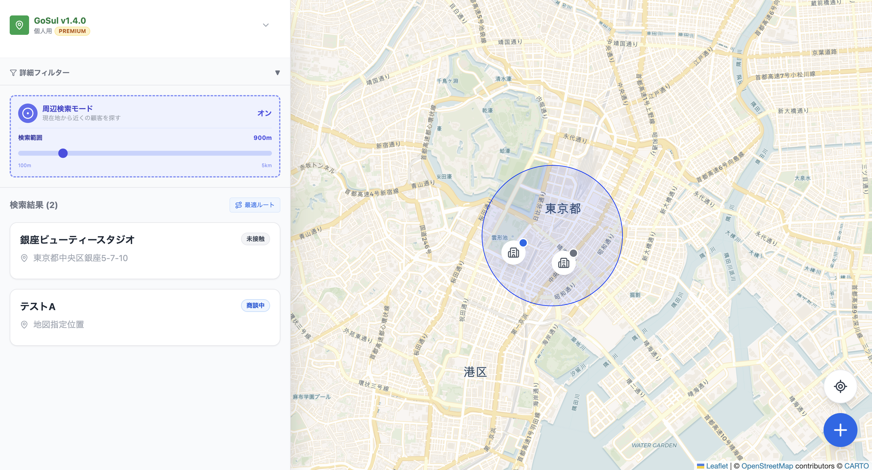Select the building marker with blue dot
This screenshot has height=470, width=872.
514,252
